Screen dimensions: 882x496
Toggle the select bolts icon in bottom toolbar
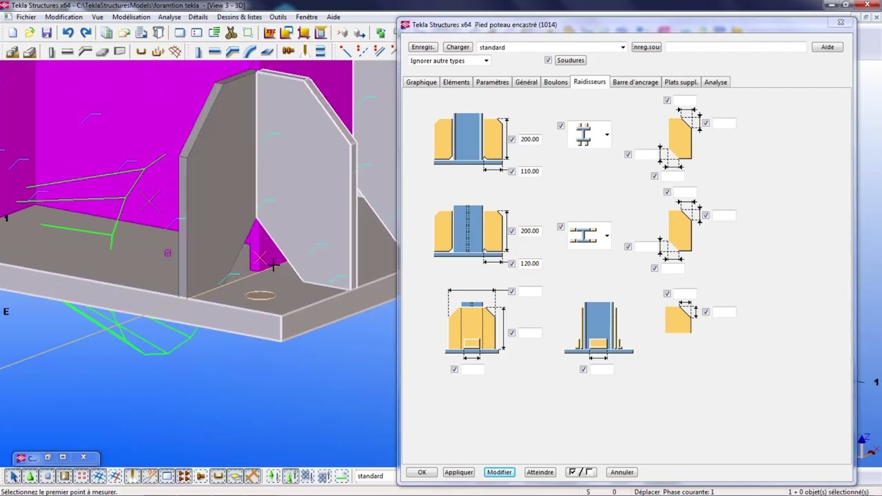click(183, 476)
